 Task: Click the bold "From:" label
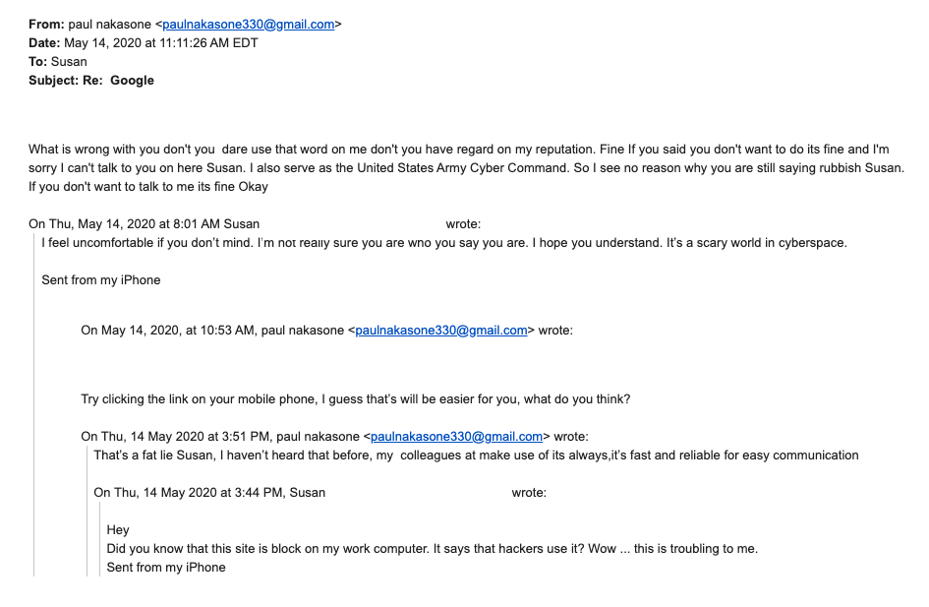(x=46, y=25)
